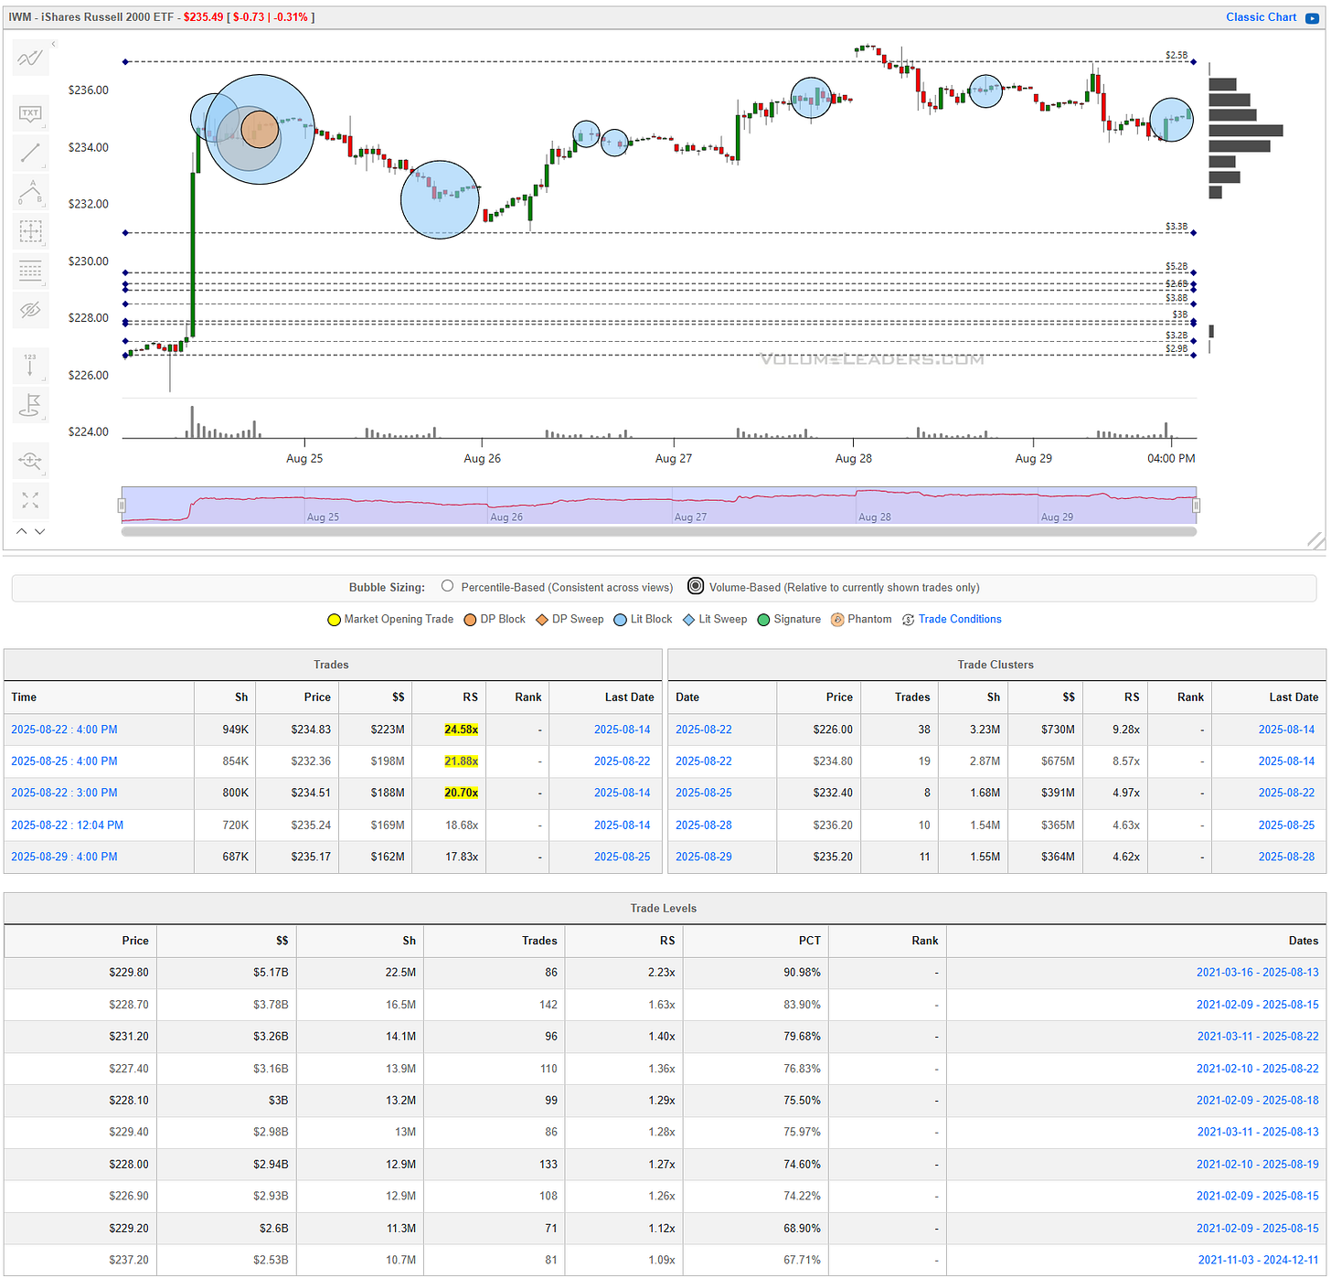Toggle the crossed-eye hide drawings icon
The image size is (1331, 1278).
point(30,310)
